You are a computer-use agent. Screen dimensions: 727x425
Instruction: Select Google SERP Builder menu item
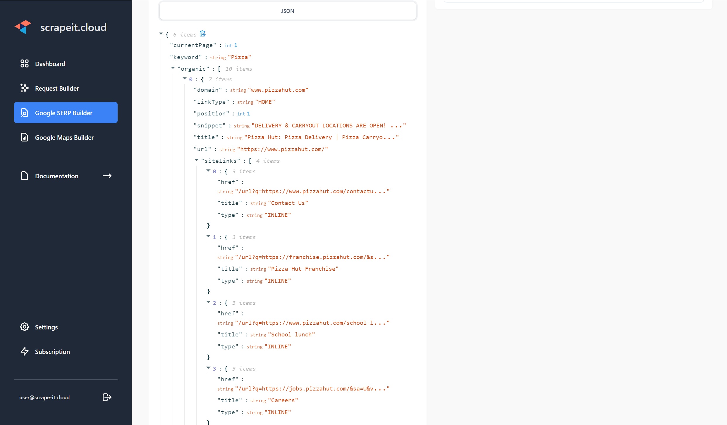click(66, 113)
